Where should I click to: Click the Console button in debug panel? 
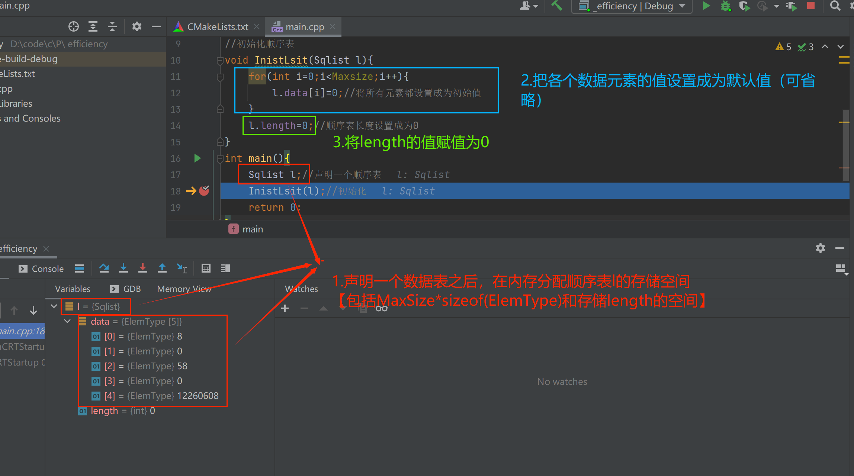[41, 268]
